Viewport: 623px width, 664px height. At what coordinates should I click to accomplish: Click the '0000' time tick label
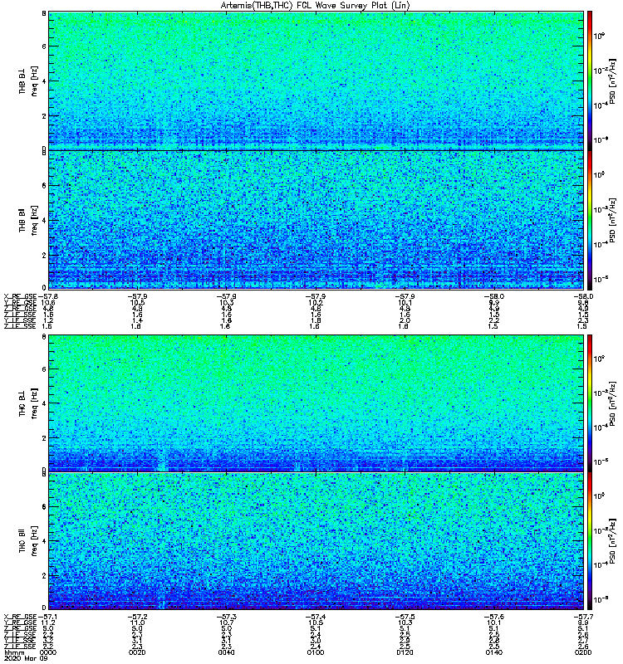coord(47,652)
